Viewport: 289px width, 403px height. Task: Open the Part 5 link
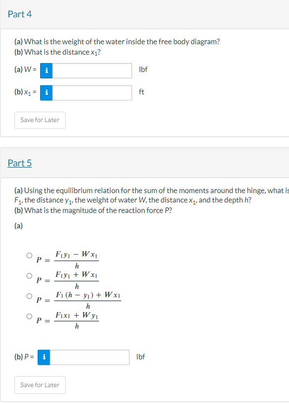(19, 162)
